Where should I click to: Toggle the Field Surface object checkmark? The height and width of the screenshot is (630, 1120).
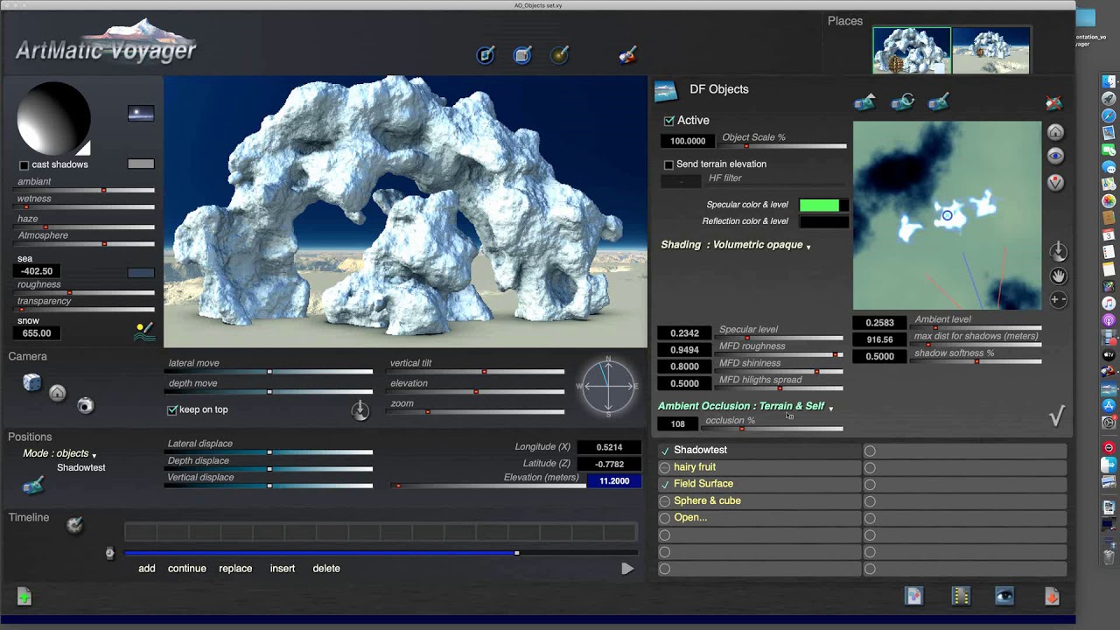click(665, 485)
